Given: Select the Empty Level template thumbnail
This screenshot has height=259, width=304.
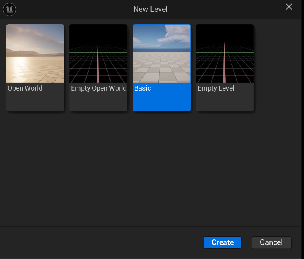Looking at the screenshot, I should click(225, 53).
